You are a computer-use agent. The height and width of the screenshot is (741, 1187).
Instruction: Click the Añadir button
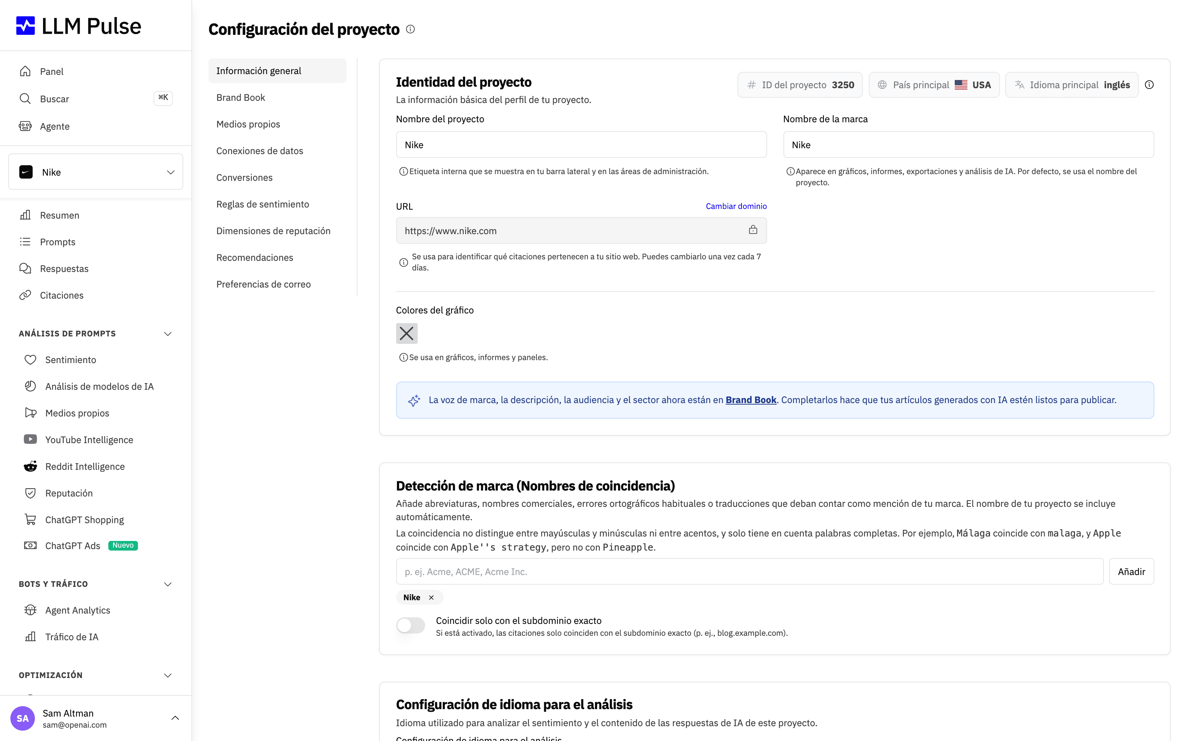click(1131, 571)
